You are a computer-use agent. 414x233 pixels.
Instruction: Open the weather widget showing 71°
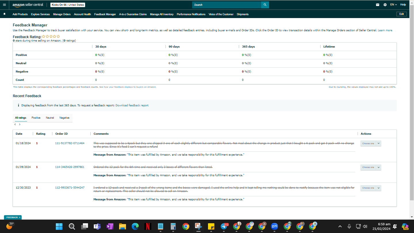[9, 226]
